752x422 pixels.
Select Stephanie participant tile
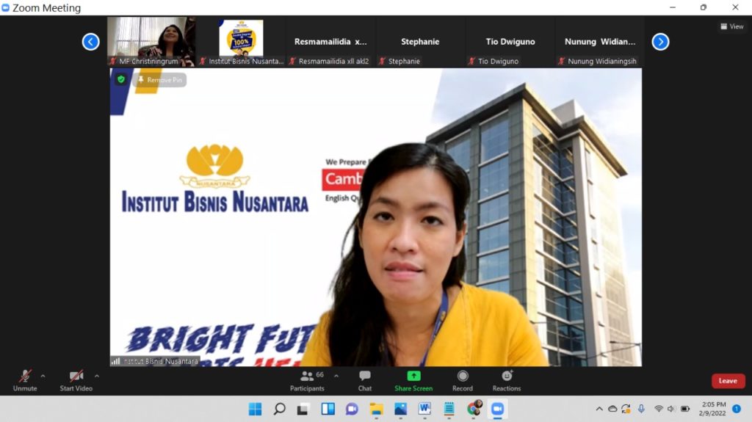tap(420, 42)
